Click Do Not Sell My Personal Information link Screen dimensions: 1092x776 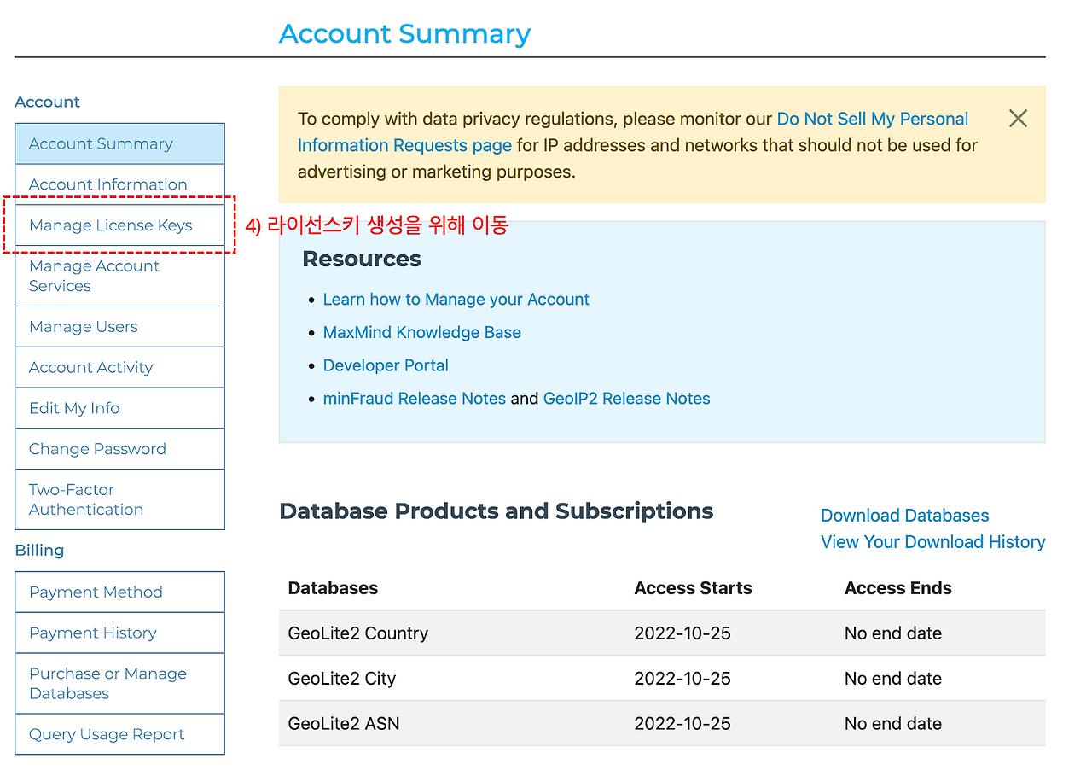pyautogui.click(x=872, y=120)
